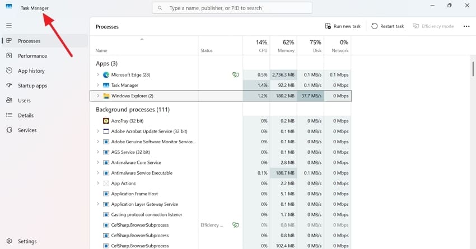This screenshot has width=476, height=249.
Task: Open the three-dots more options menu
Action: (466, 26)
